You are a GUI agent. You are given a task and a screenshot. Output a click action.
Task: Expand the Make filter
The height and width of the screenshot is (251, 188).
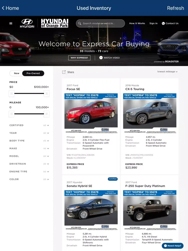point(29,148)
